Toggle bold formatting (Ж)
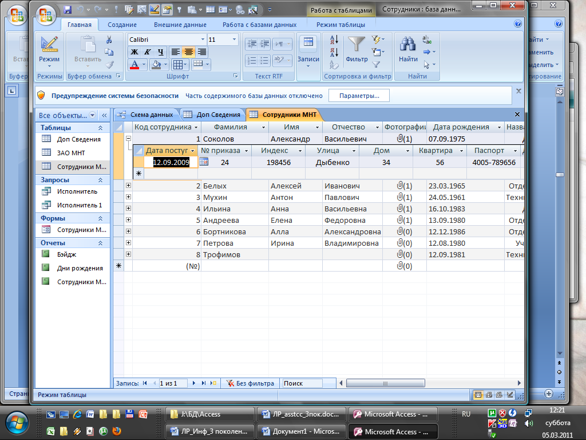 coord(134,52)
